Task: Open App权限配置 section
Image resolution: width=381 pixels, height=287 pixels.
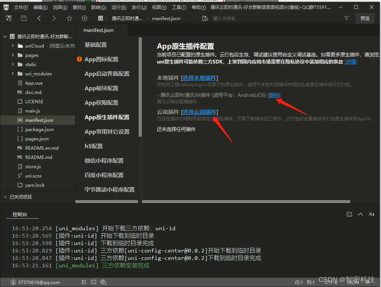Action: (101, 102)
